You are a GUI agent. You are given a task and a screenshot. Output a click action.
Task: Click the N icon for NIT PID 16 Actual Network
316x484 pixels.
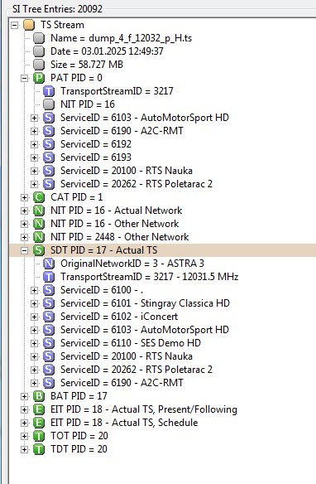[x=39, y=211]
